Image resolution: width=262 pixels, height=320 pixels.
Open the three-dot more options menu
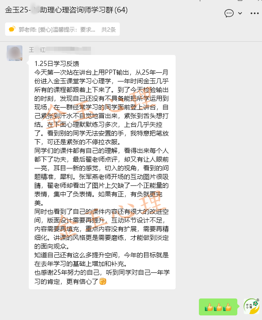(255, 13)
